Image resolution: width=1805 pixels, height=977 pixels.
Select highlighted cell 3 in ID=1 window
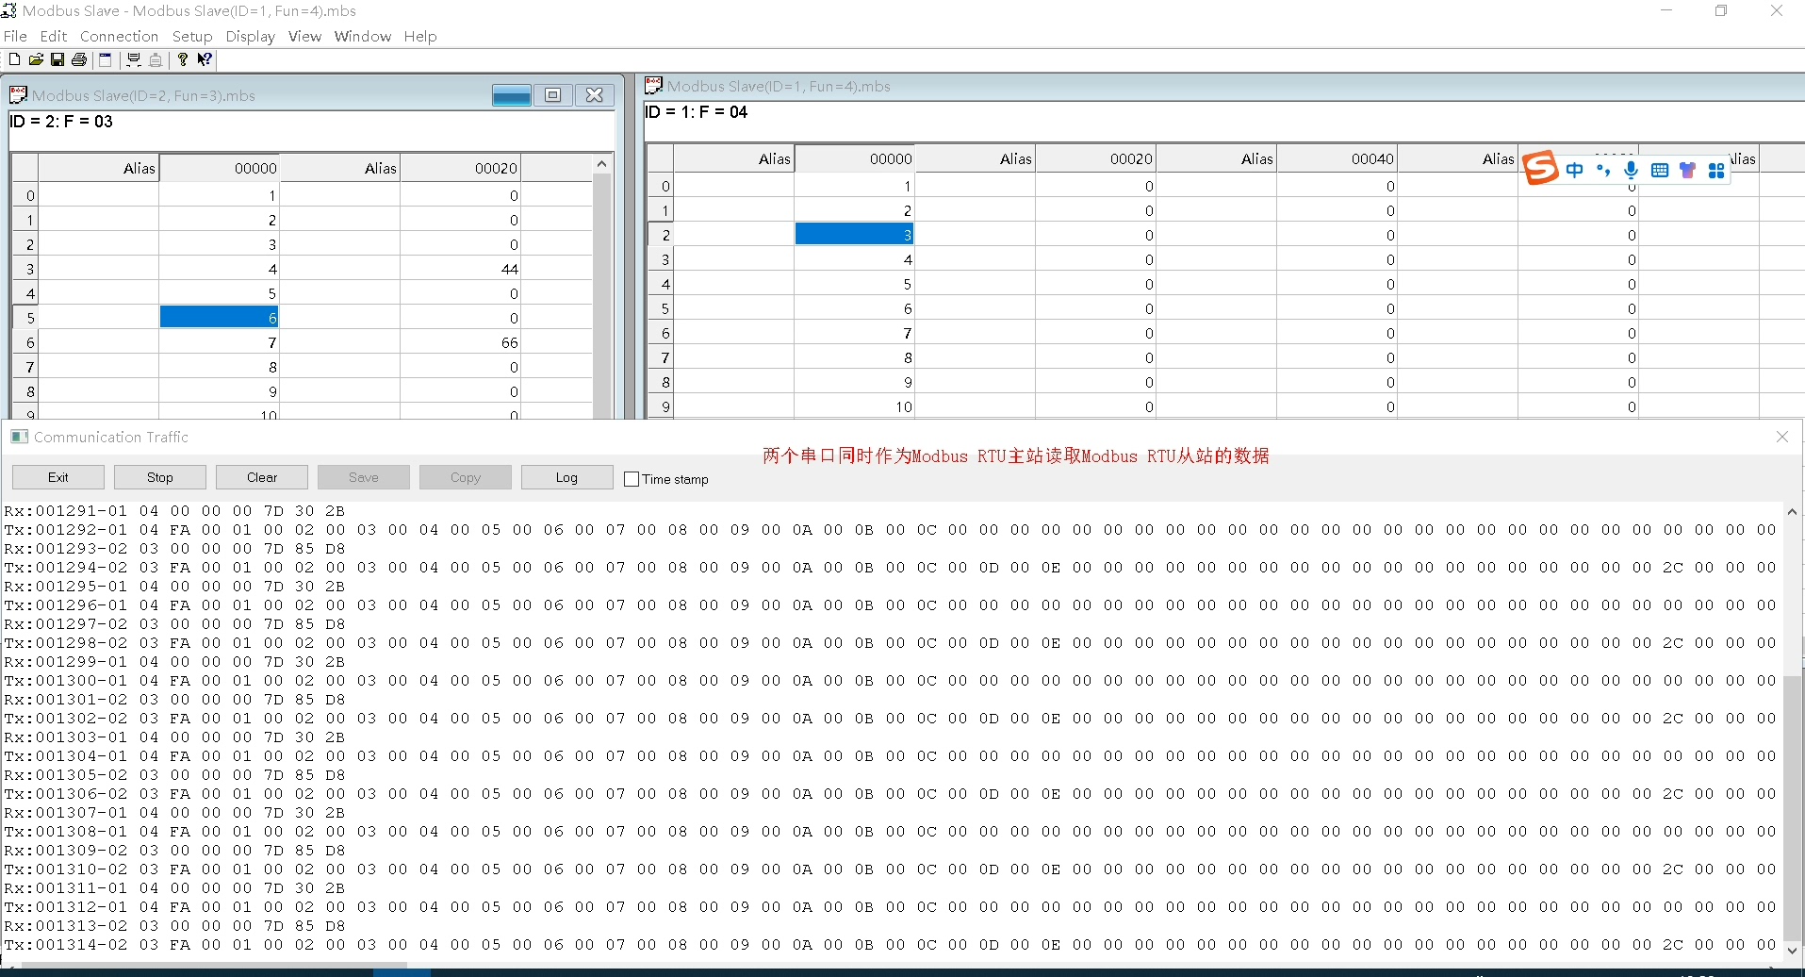pos(855,235)
